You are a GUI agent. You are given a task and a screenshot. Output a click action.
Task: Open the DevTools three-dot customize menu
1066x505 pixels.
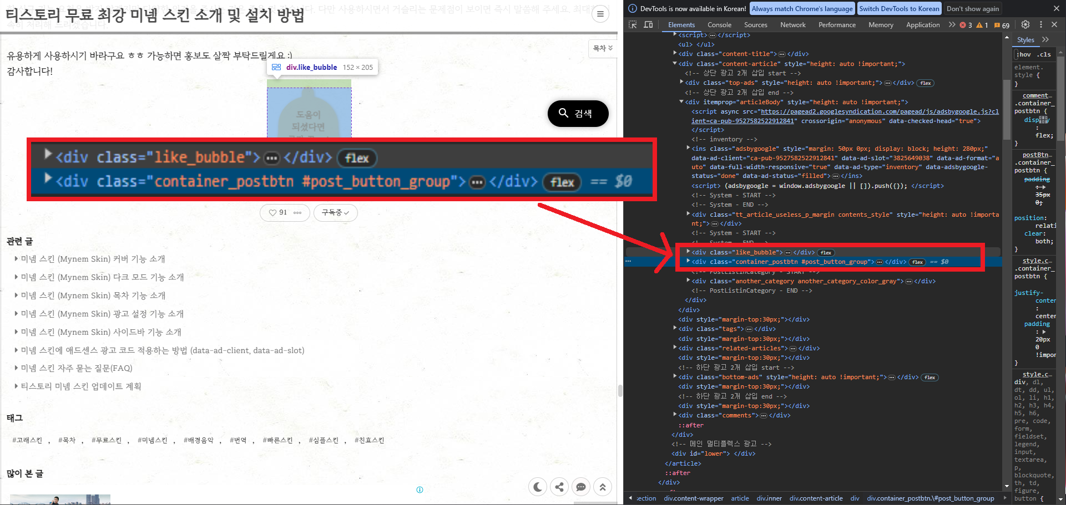[x=1040, y=24]
